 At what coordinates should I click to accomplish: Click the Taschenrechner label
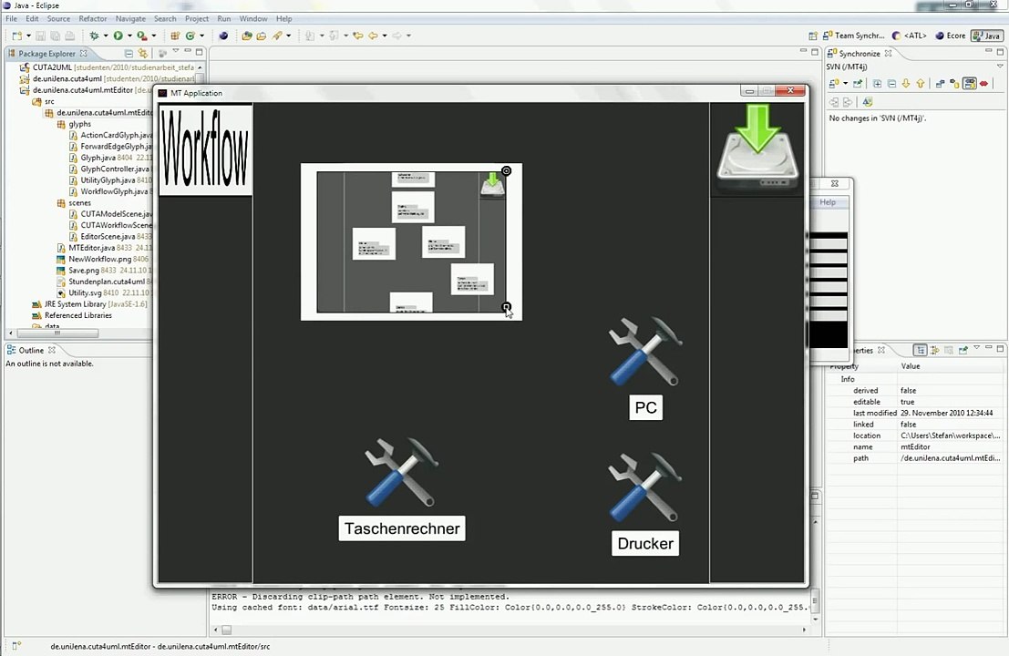click(x=402, y=528)
